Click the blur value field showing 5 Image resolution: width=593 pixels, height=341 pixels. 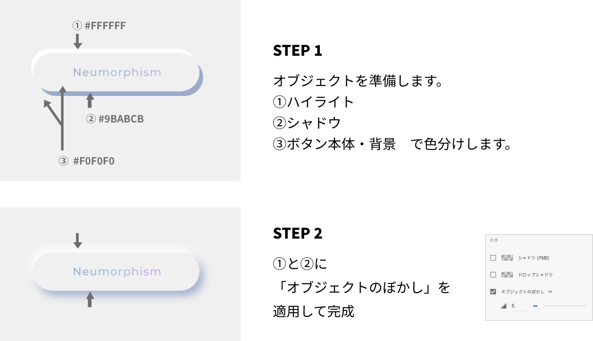[513, 305]
